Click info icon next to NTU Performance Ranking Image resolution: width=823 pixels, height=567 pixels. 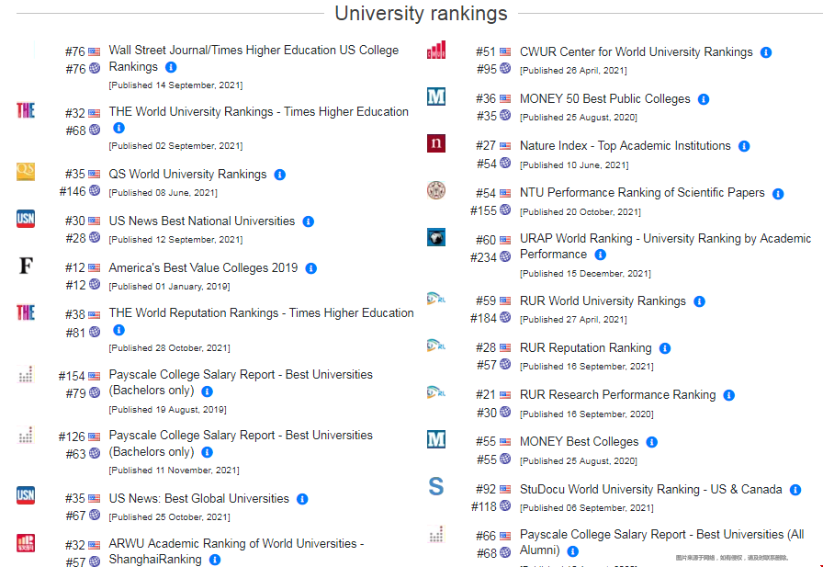(778, 194)
